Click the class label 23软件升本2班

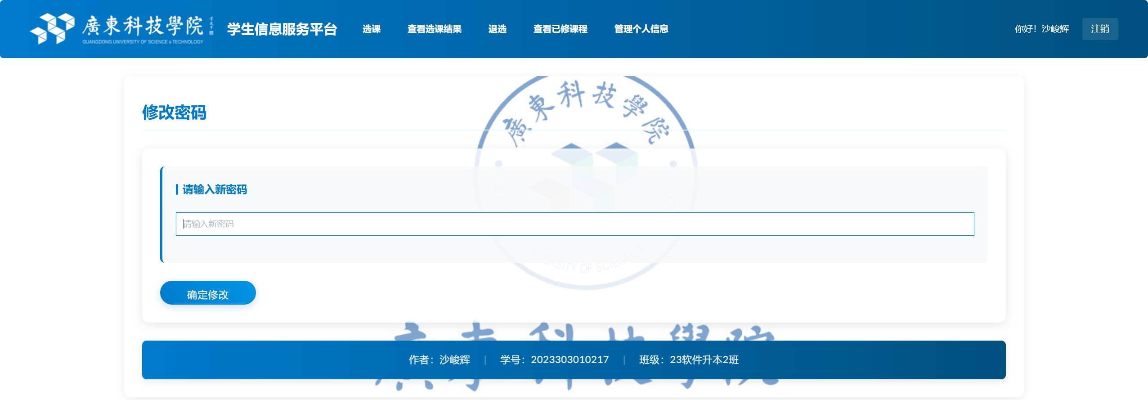704,360
